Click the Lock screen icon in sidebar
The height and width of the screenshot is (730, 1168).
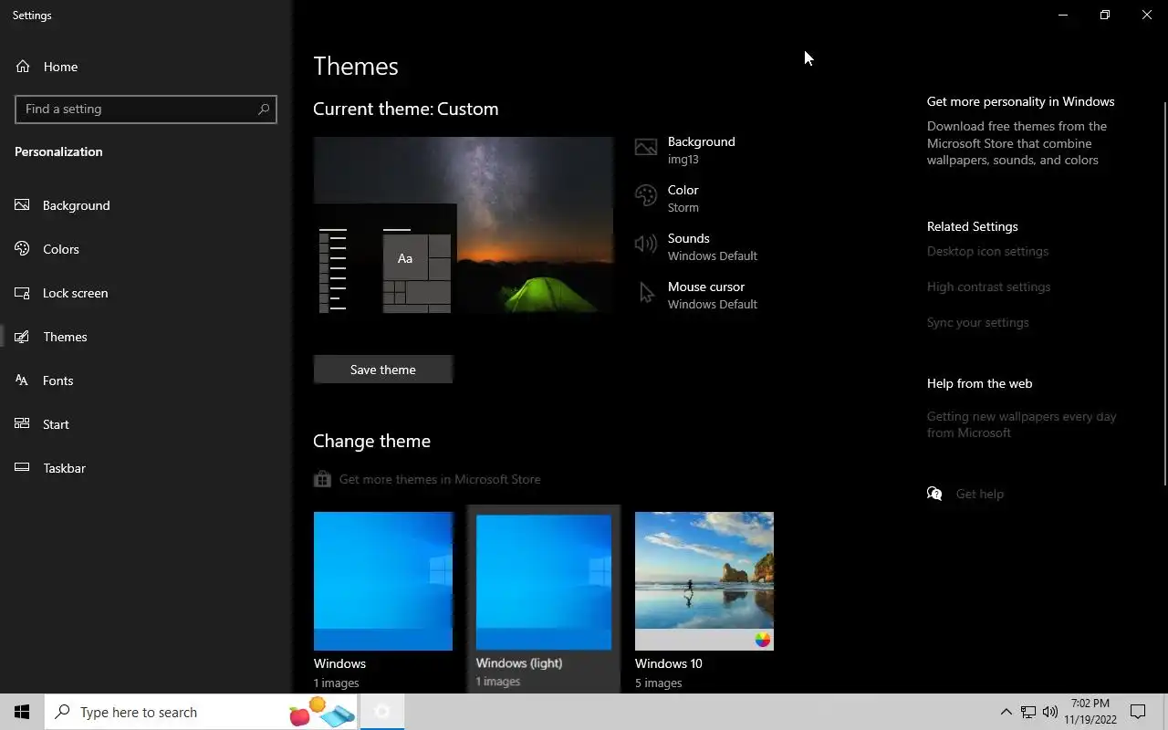click(x=23, y=293)
